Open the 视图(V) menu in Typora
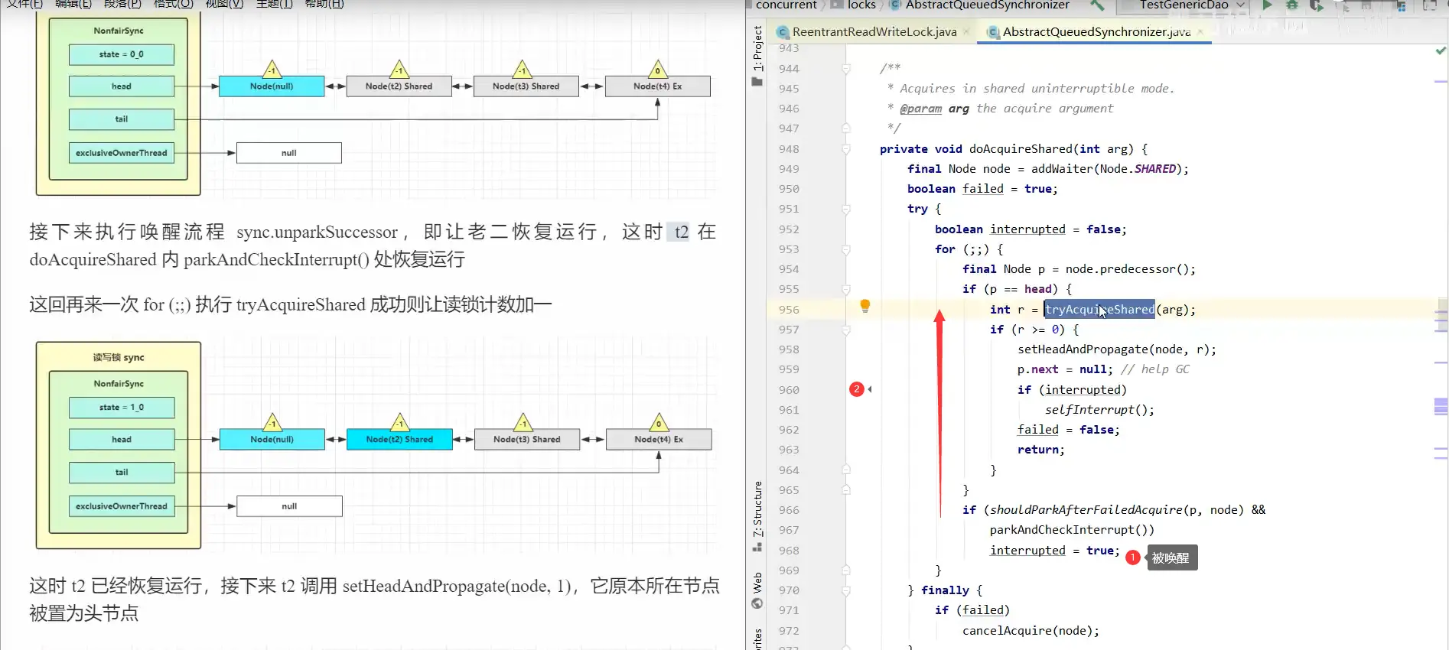The height and width of the screenshot is (650, 1449). [224, 4]
